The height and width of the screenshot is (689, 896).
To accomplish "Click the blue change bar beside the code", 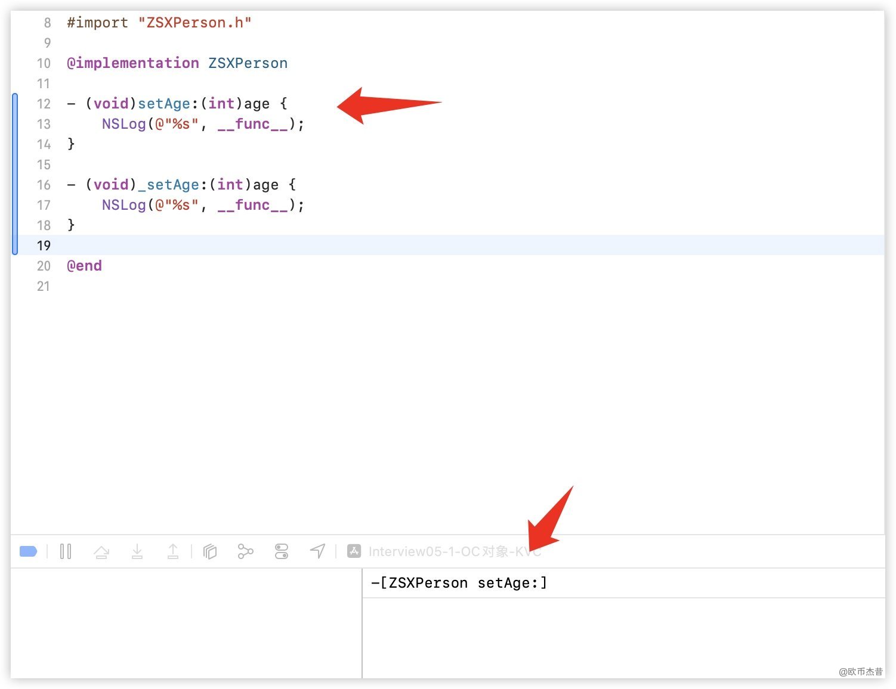I will [15, 174].
